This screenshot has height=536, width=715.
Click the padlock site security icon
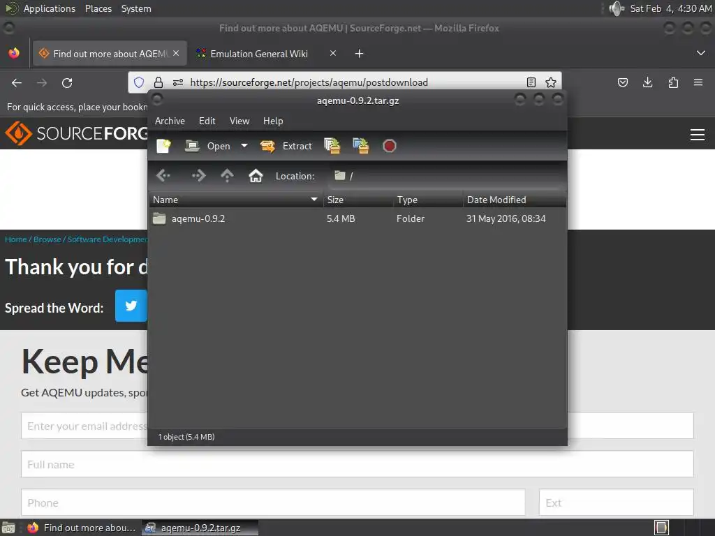pos(159,82)
